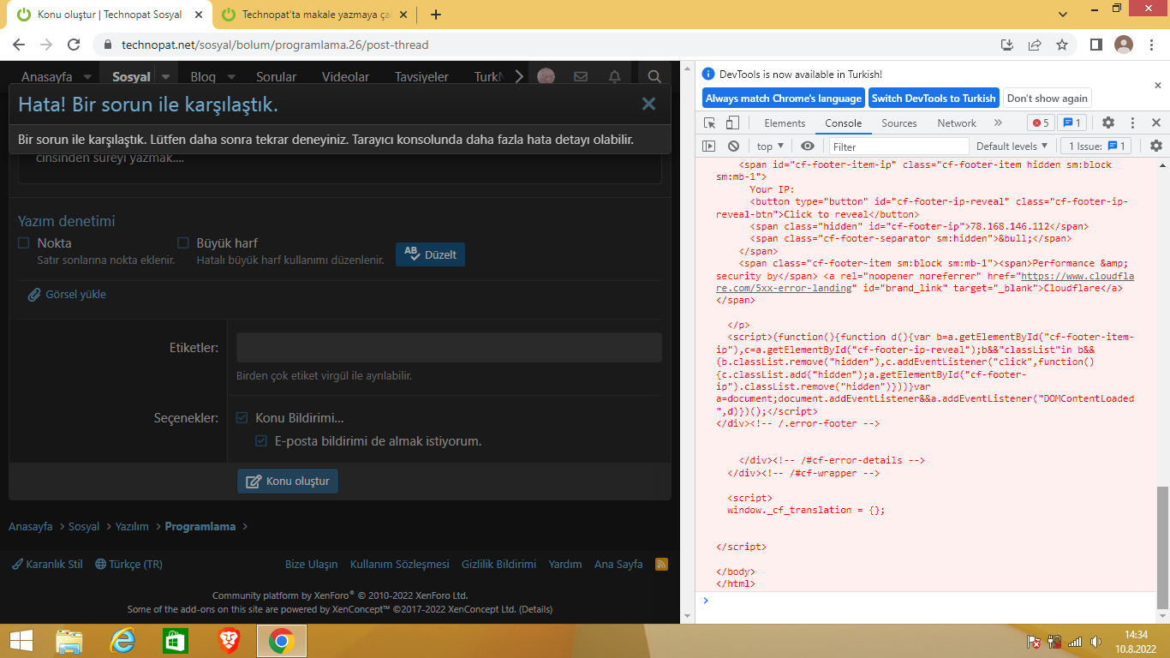Screen dimensions: 1170x658
Task: Open the JavaScript context dropdown labeled top
Action: [x=770, y=147]
